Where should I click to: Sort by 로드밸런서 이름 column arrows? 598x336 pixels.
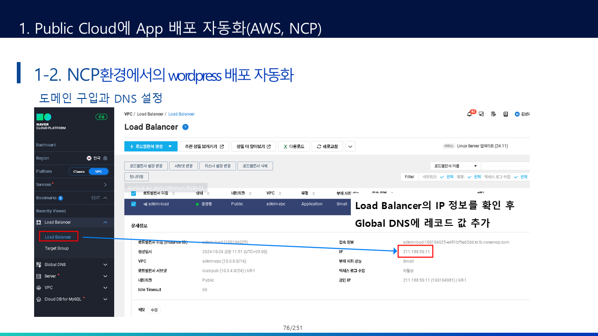click(x=174, y=193)
